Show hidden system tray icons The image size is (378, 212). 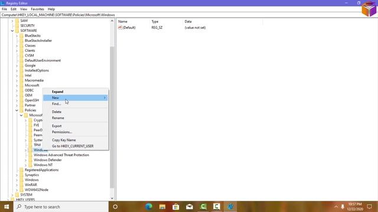tap(336, 207)
